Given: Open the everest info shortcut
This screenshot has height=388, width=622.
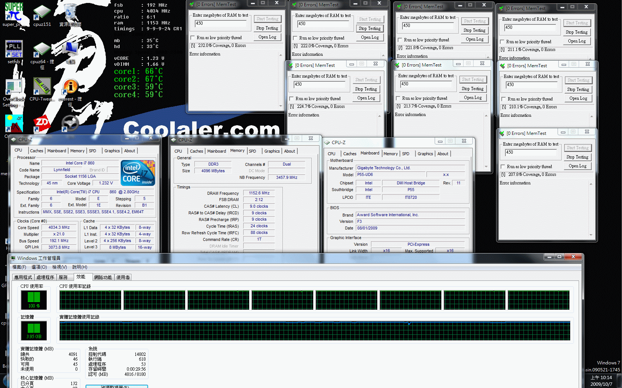Looking at the screenshot, I should pyautogui.click(x=70, y=92).
